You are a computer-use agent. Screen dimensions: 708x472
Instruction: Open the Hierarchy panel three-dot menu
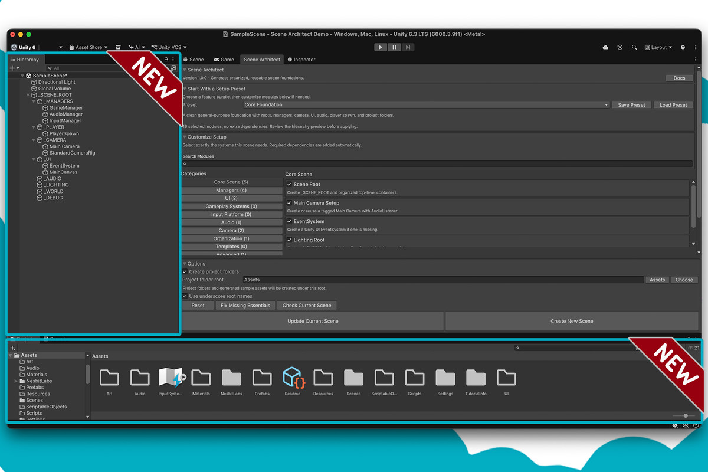click(173, 60)
